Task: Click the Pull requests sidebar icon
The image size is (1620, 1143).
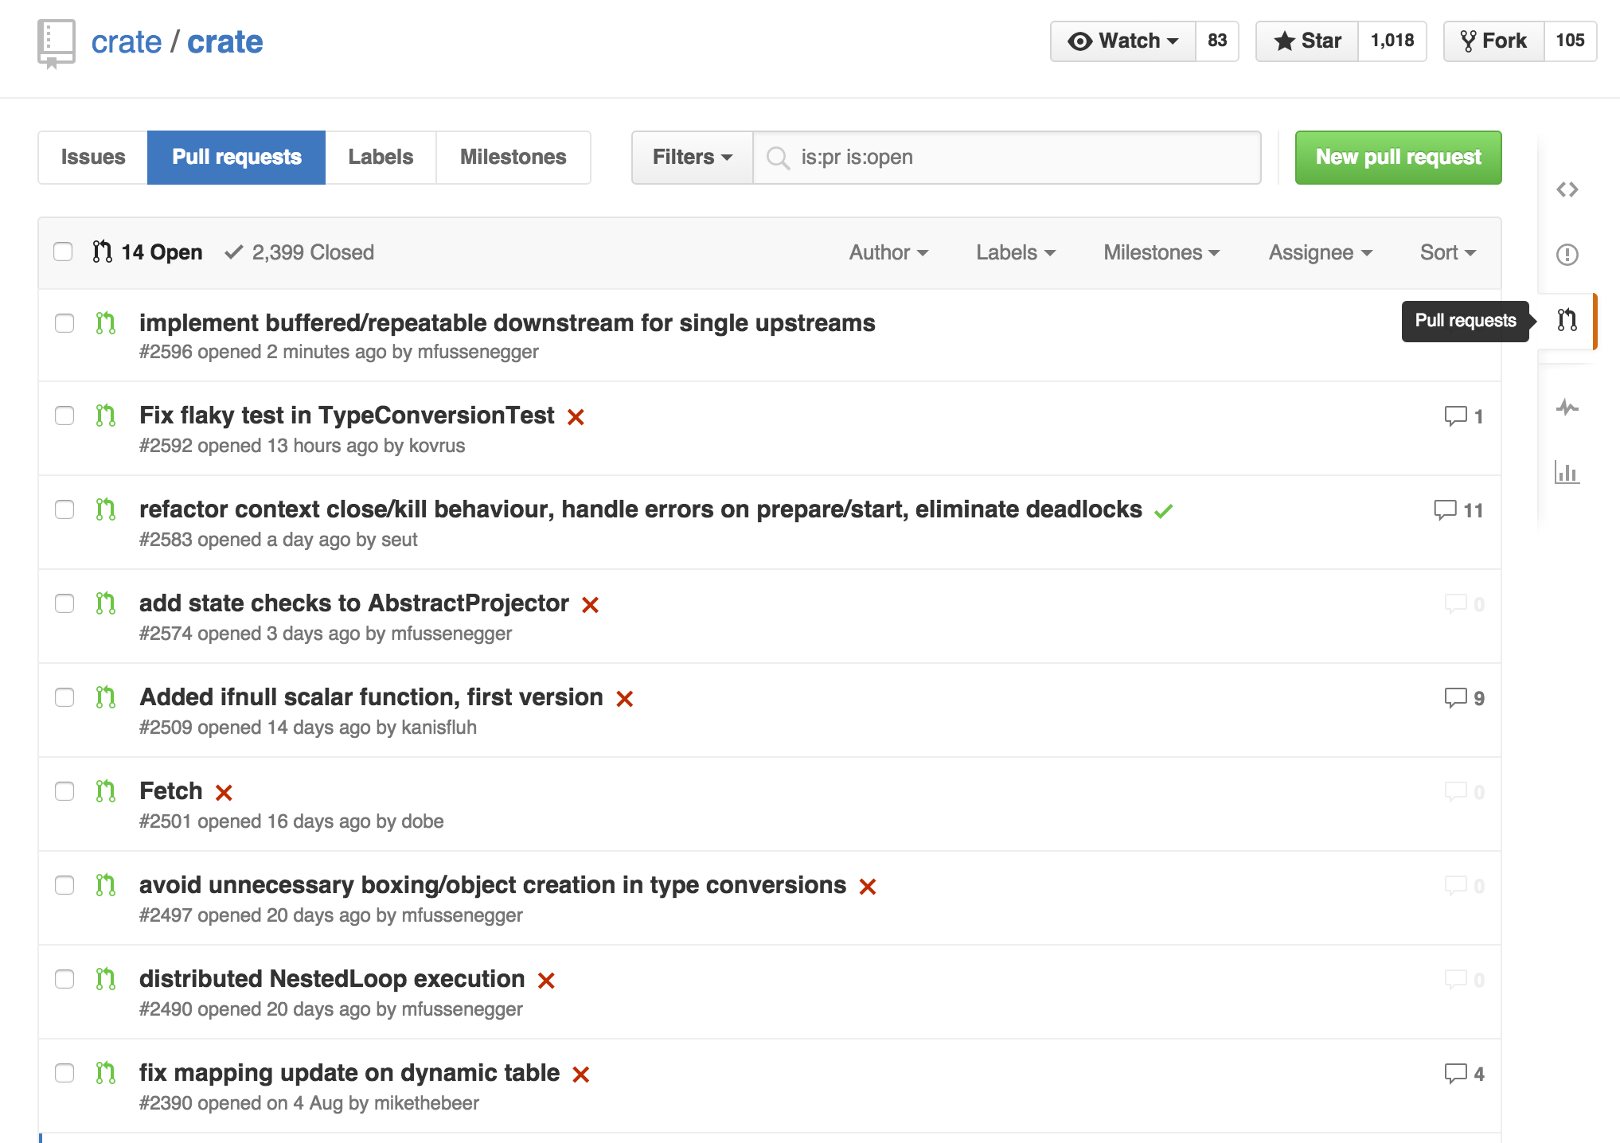Action: [x=1567, y=320]
